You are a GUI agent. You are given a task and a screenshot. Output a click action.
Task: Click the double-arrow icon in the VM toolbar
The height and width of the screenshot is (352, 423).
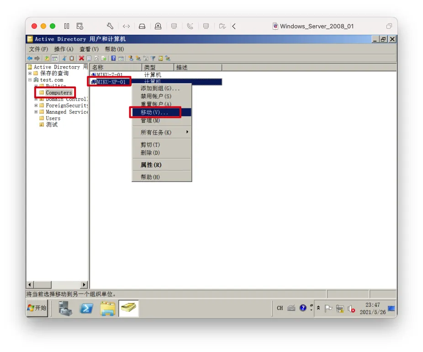click(126, 26)
